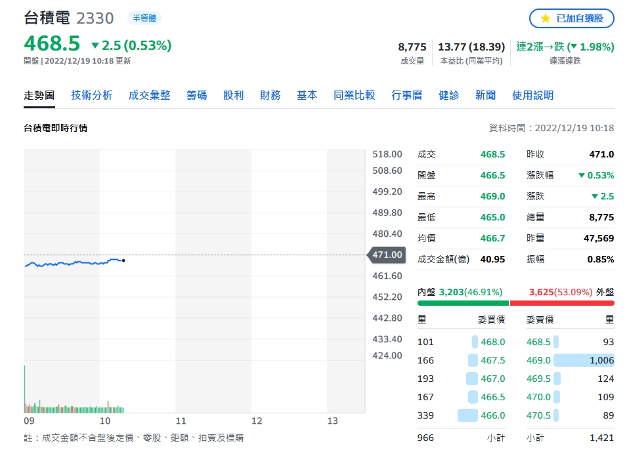Click the ask volume 93

tap(608, 342)
